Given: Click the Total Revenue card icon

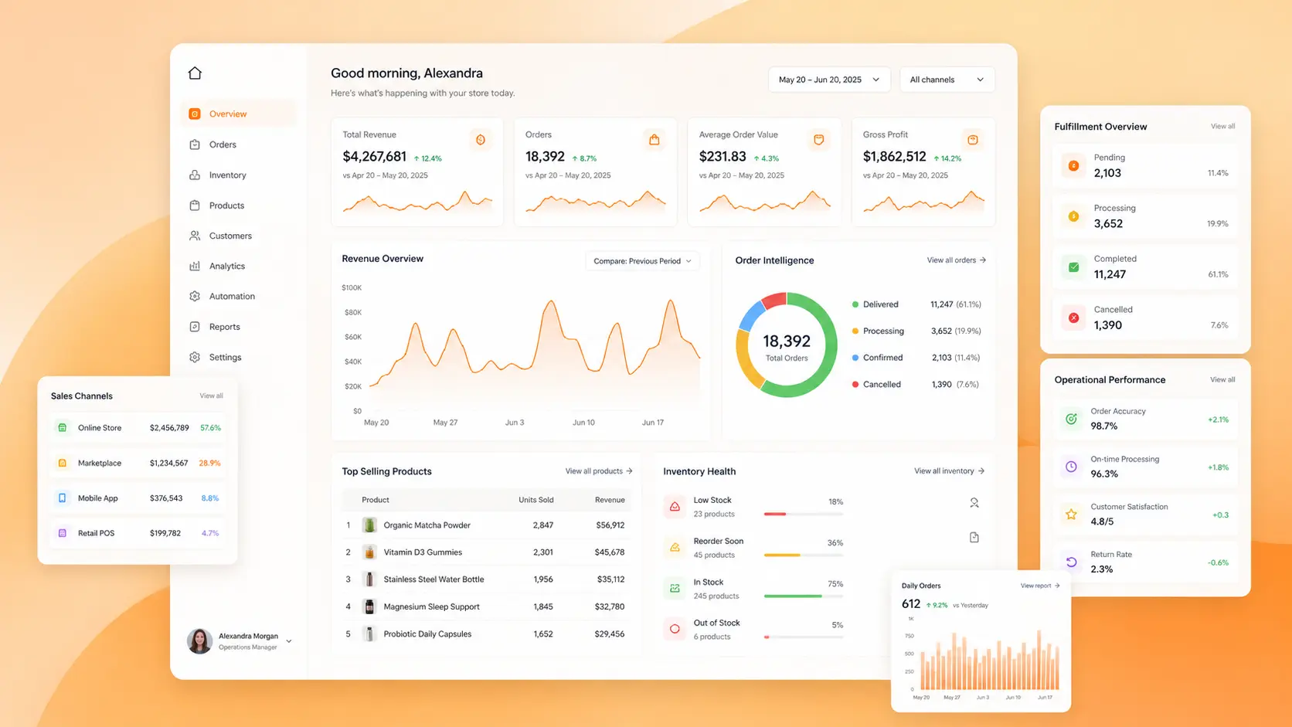Looking at the screenshot, I should [x=481, y=140].
